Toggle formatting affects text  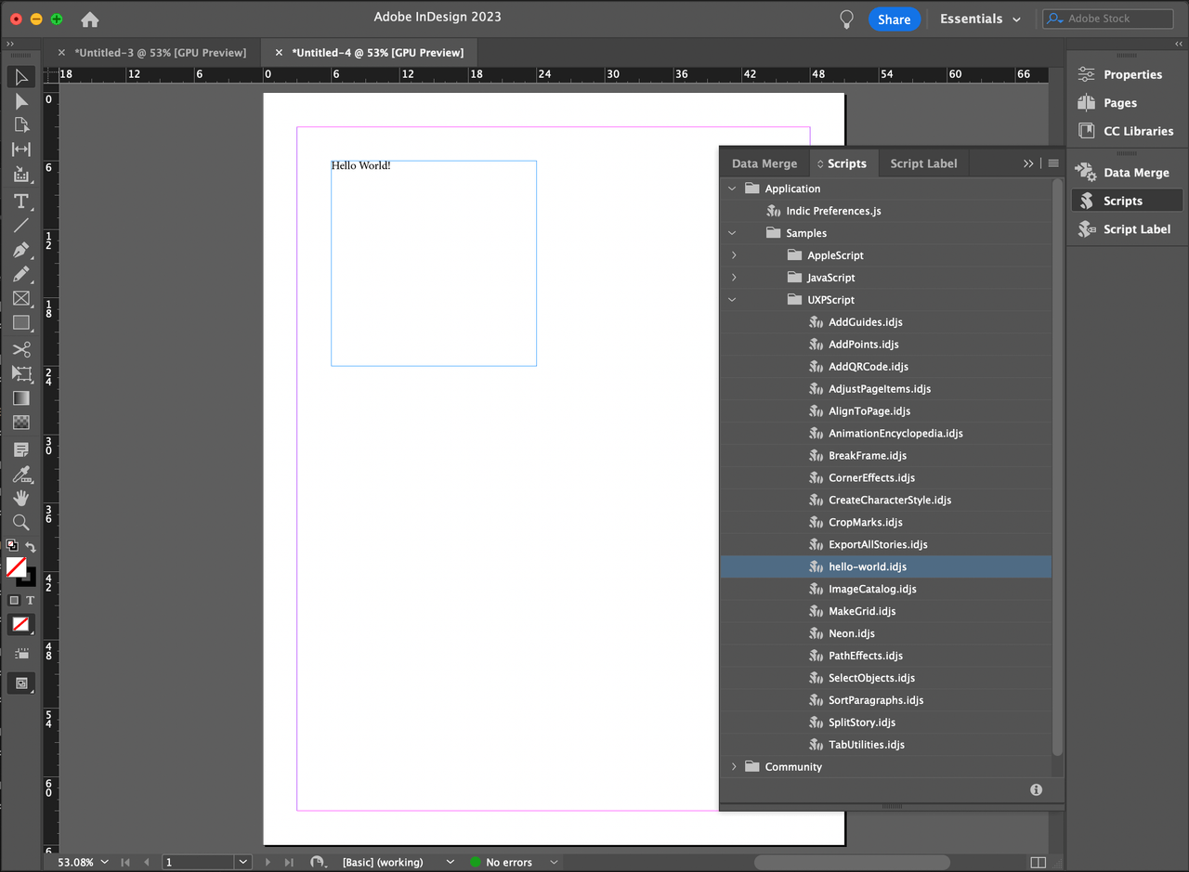click(30, 601)
